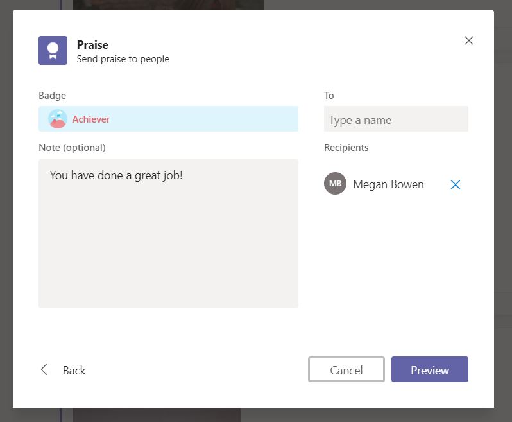The height and width of the screenshot is (422, 512).
Task: Click the Achiever badge mountain icon
Action: tap(58, 119)
